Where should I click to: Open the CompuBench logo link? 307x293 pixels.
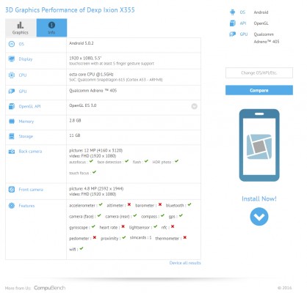[x=50, y=288]
